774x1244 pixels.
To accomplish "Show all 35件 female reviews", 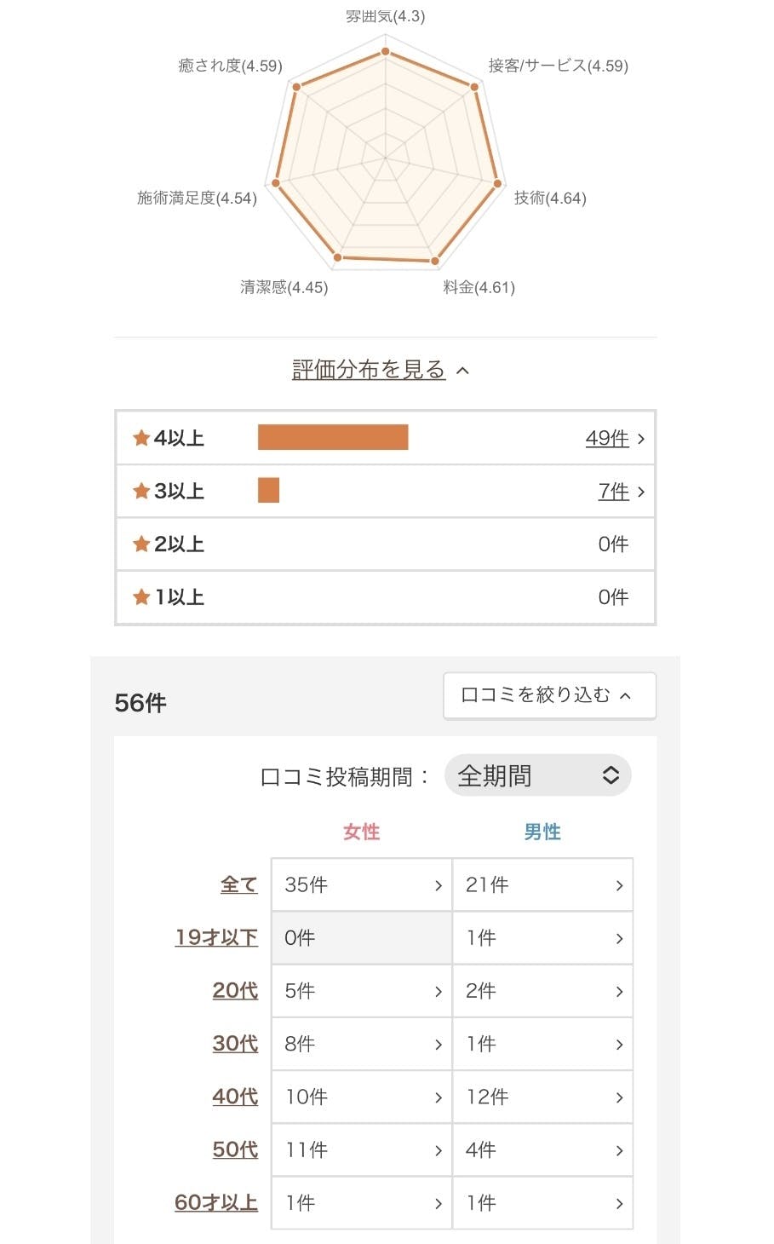I will (361, 885).
